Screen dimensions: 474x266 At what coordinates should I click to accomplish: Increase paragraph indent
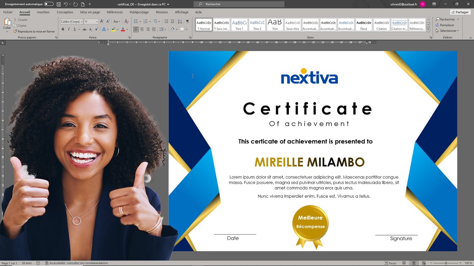(173, 21)
